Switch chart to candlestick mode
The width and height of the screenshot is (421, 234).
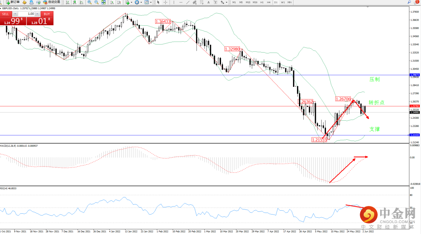(x=74, y=2)
